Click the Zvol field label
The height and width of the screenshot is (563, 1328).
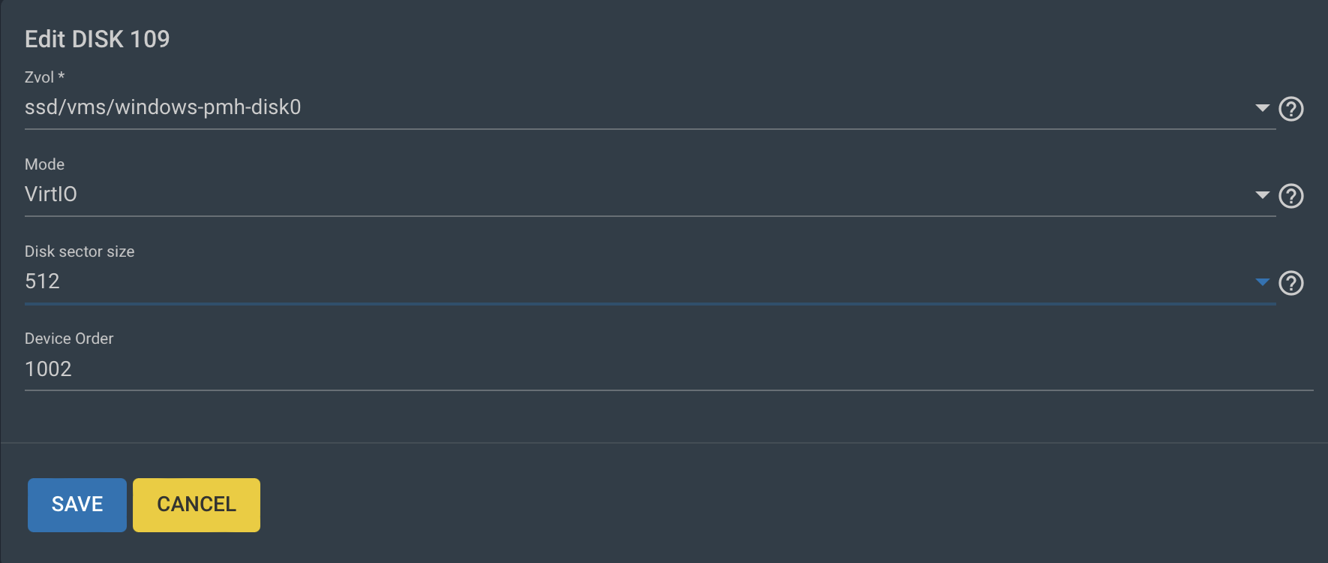point(39,77)
